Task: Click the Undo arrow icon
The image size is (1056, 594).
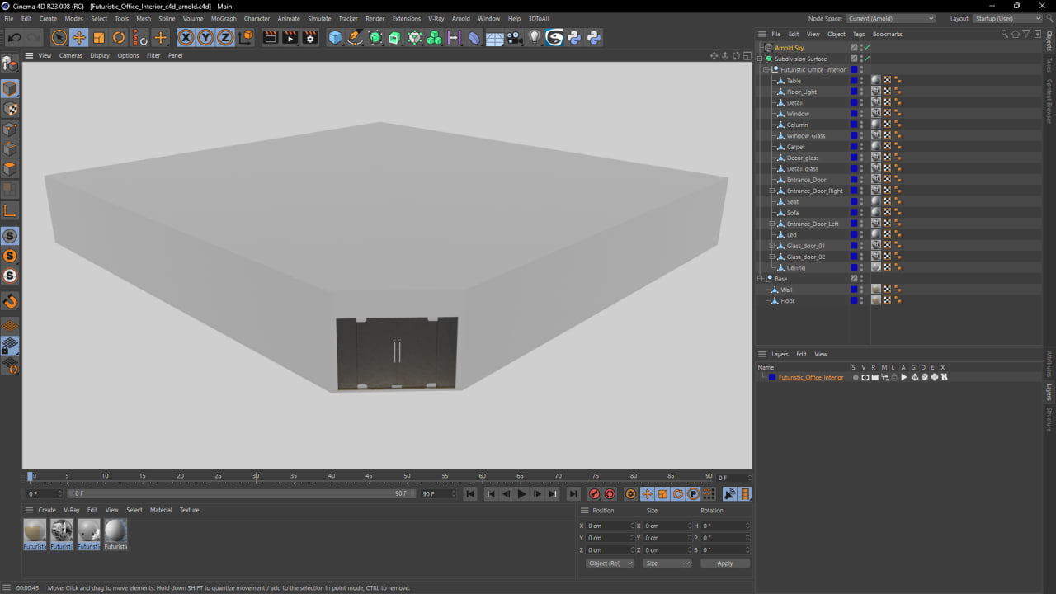Action: click(14, 37)
